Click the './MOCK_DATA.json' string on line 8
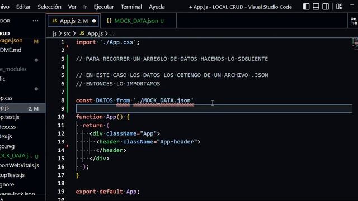The width and height of the screenshot is (358, 201). point(163,100)
